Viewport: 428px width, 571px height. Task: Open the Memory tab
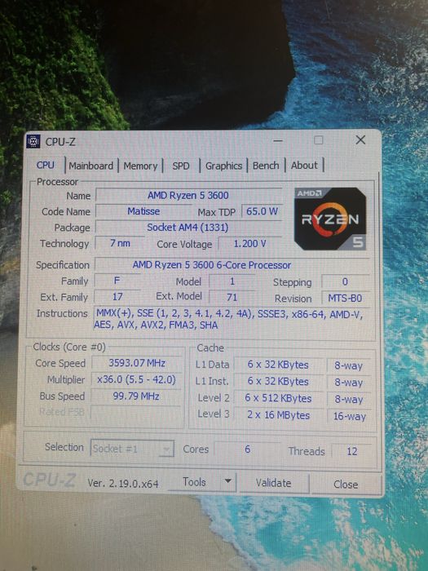[140, 166]
